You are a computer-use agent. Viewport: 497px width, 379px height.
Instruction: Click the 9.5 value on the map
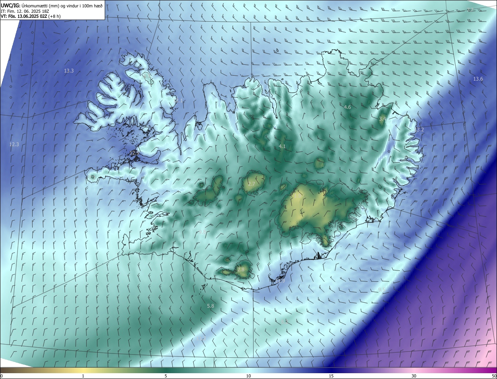382,290
